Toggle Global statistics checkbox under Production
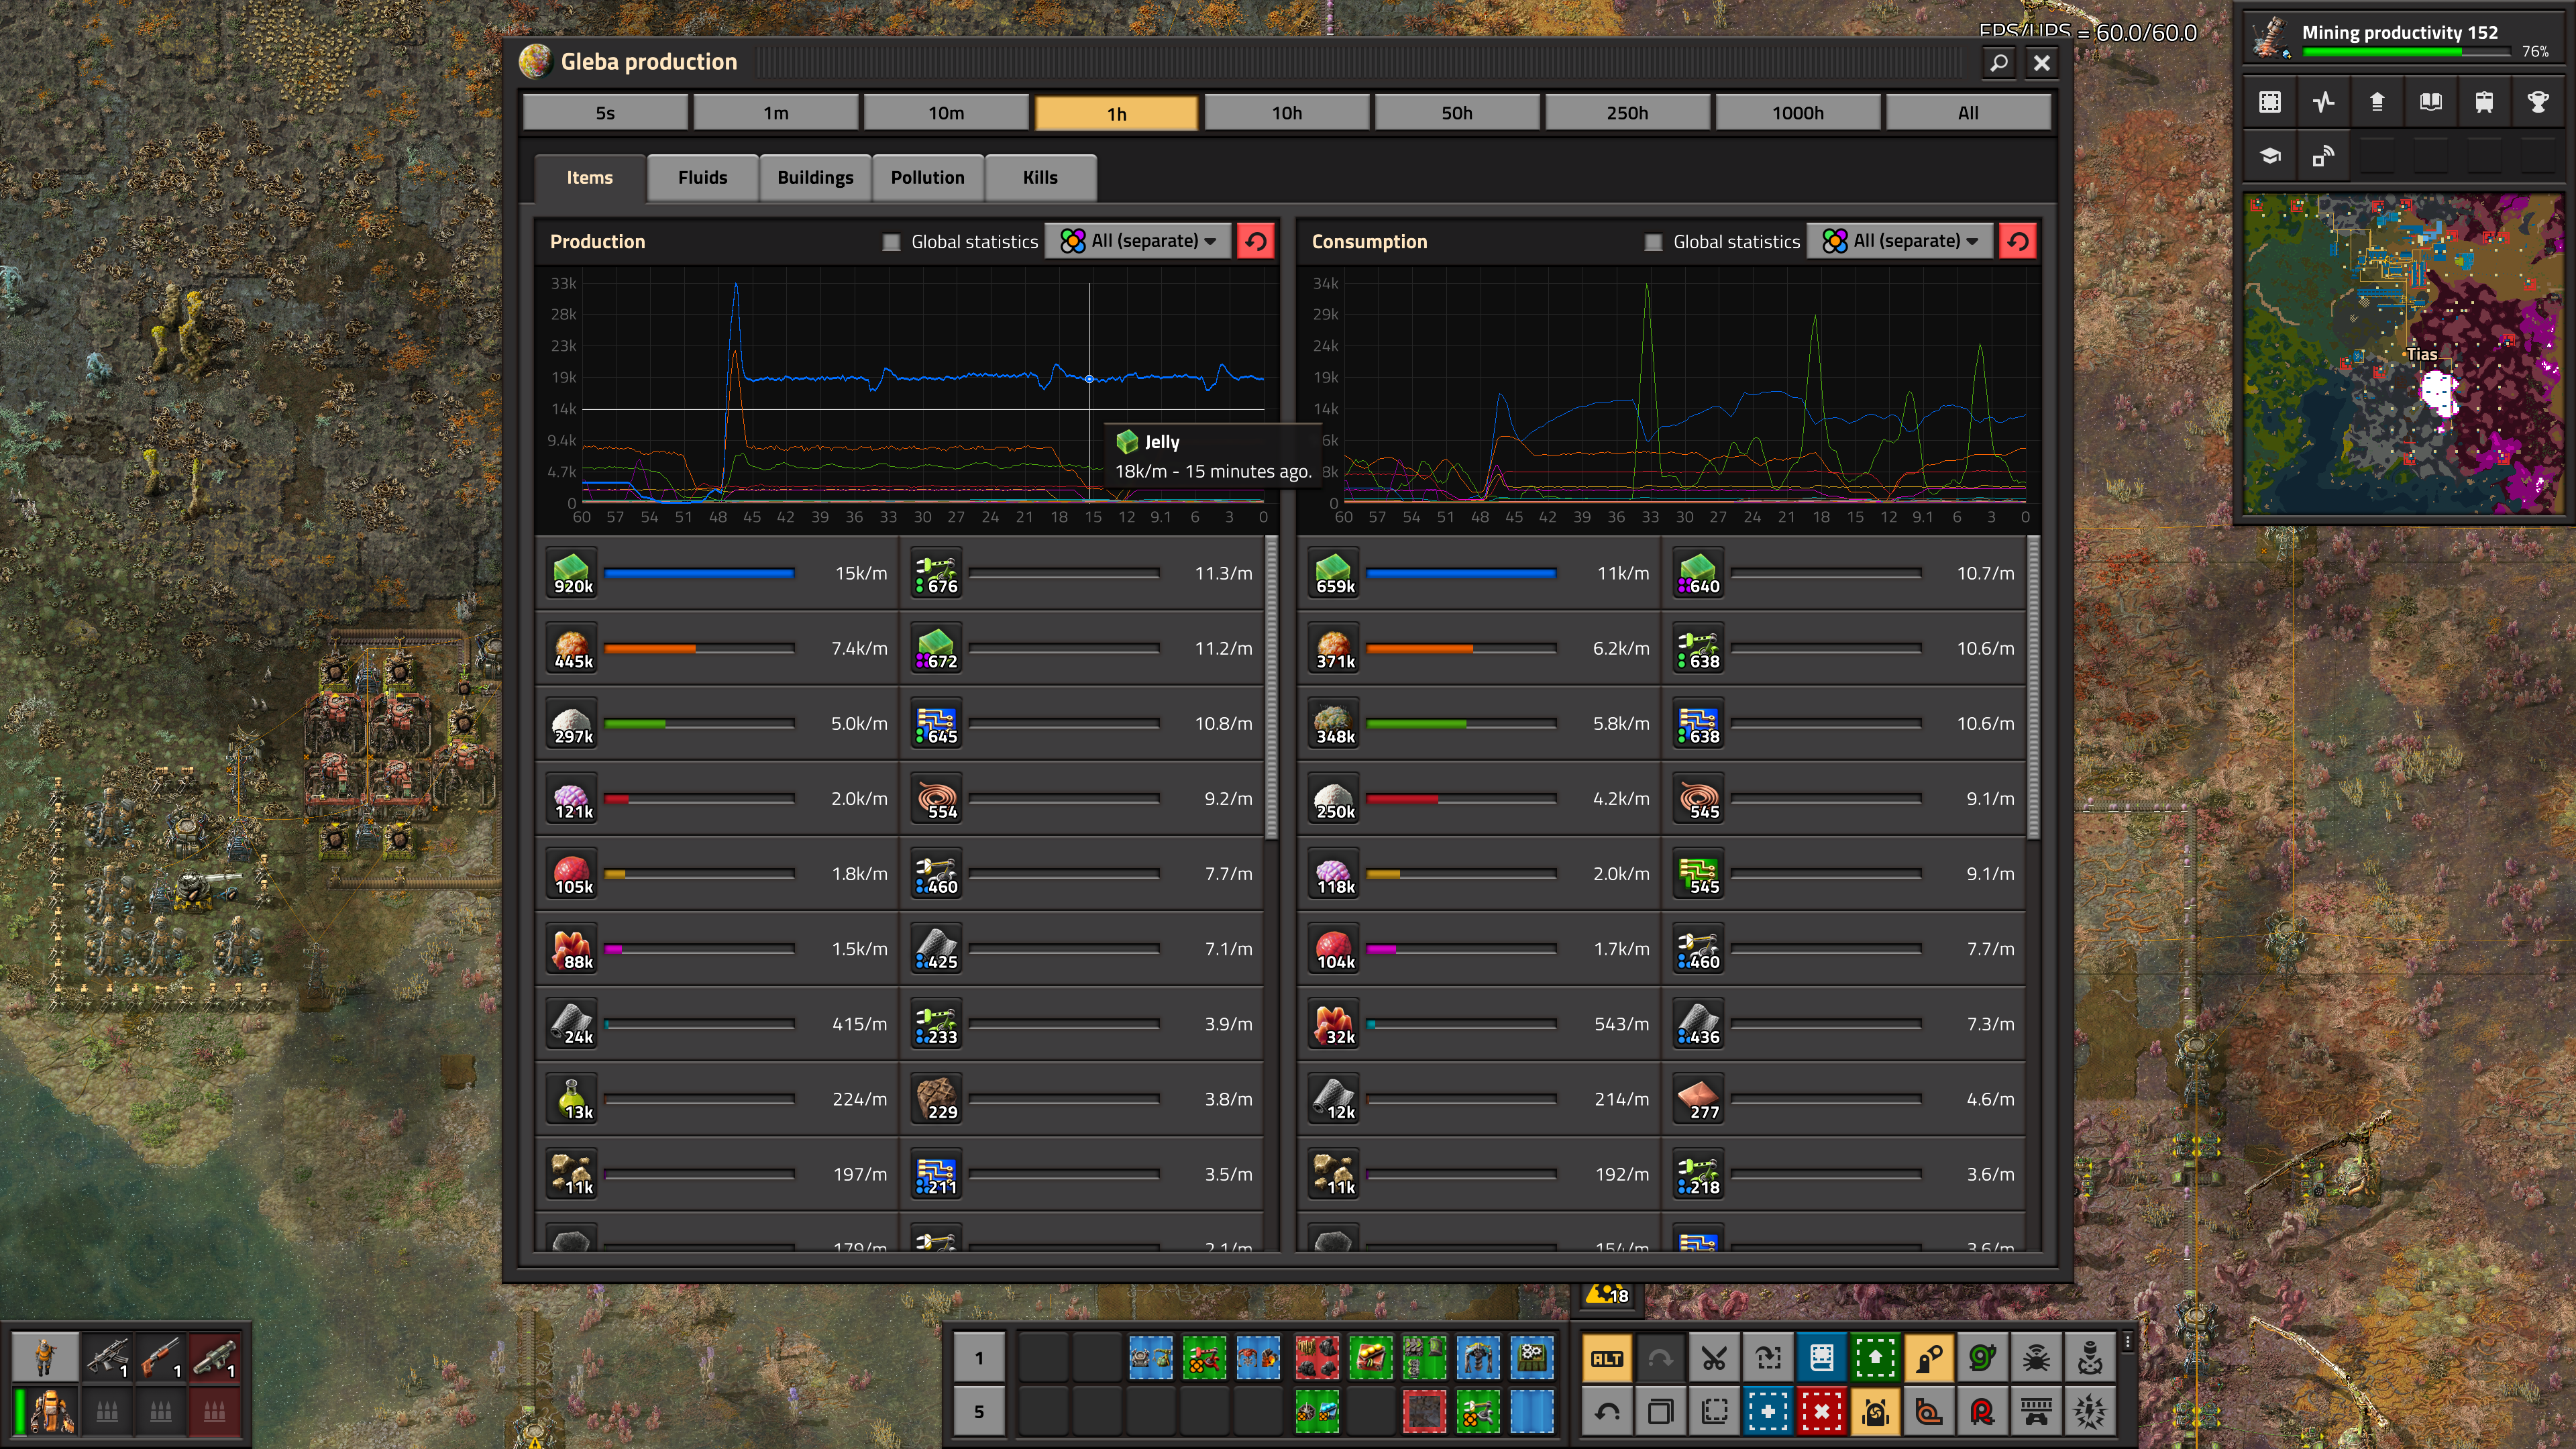2576x1449 pixels. click(x=891, y=242)
